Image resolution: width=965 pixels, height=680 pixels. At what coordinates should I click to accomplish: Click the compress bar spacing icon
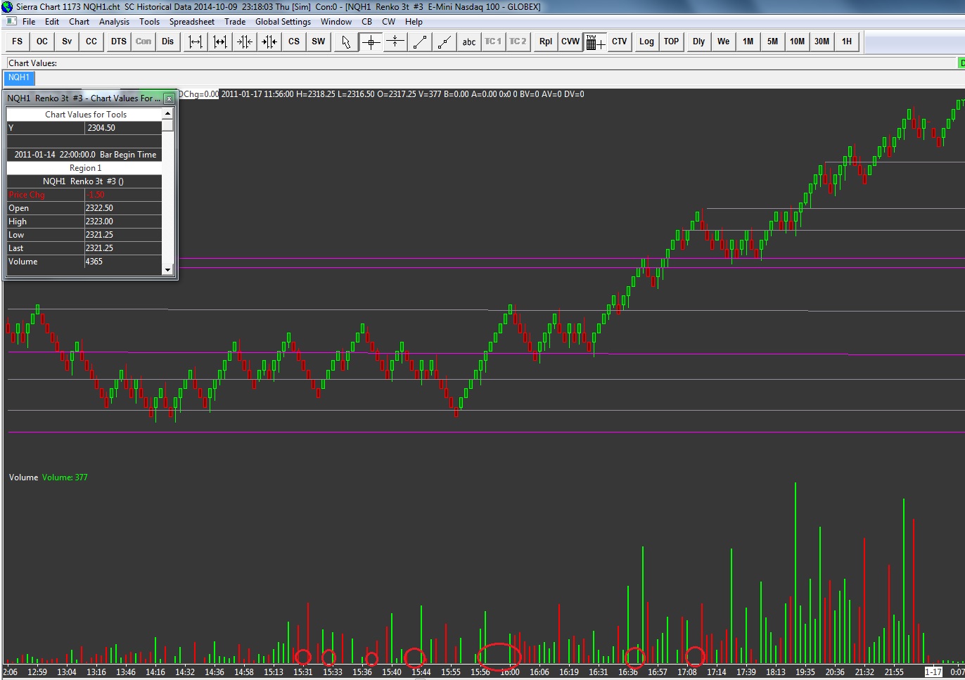[220, 41]
